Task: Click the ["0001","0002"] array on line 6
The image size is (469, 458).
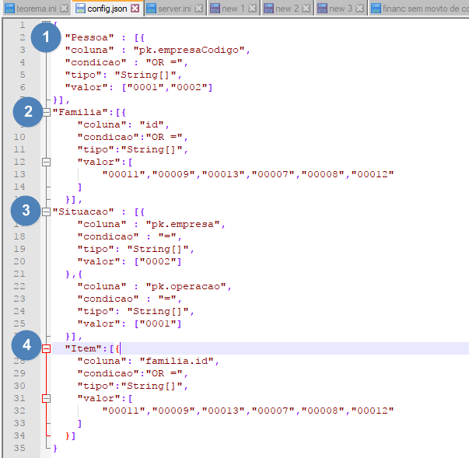Action: click(167, 87)
